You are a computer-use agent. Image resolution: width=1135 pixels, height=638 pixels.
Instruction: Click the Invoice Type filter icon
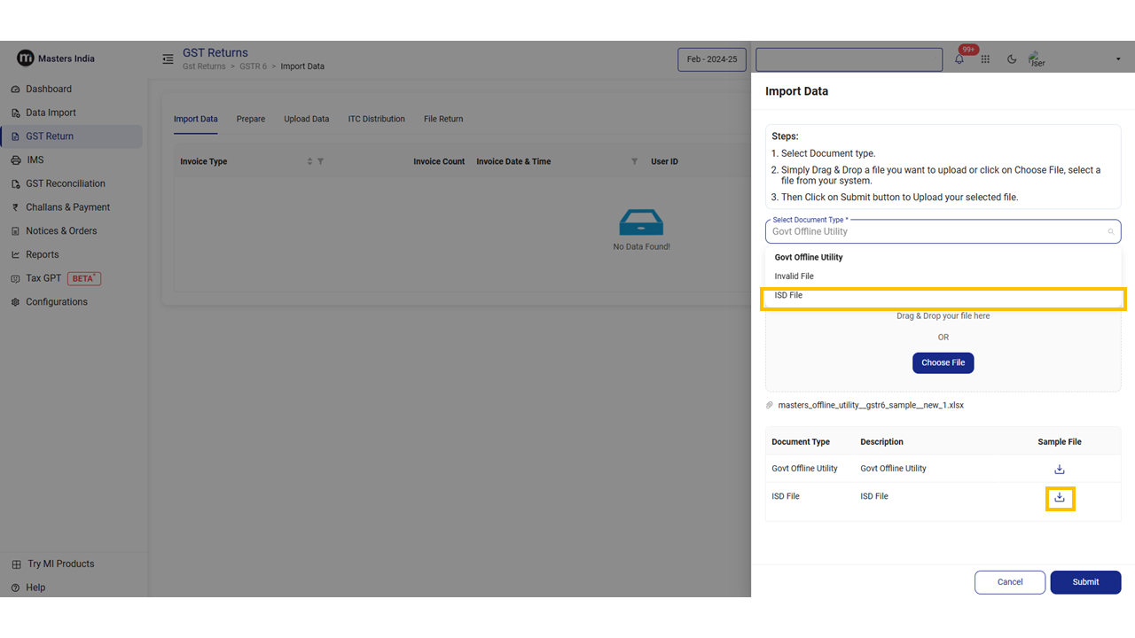point(320,161)
